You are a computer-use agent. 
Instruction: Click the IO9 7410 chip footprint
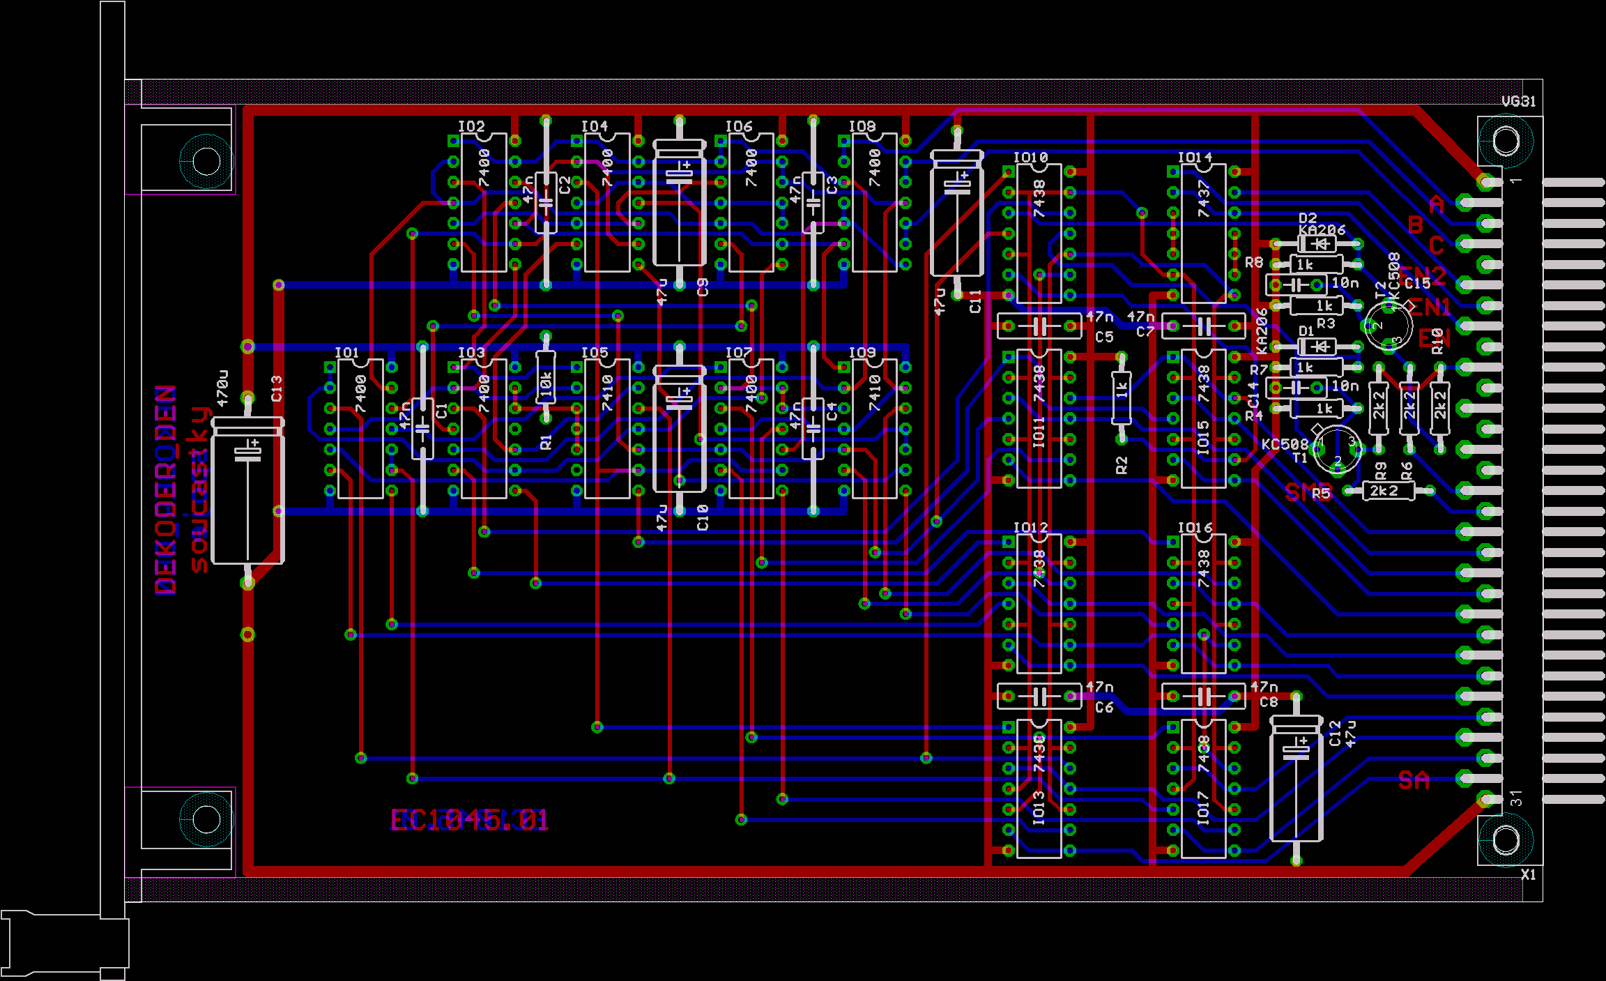coord(874,429)
